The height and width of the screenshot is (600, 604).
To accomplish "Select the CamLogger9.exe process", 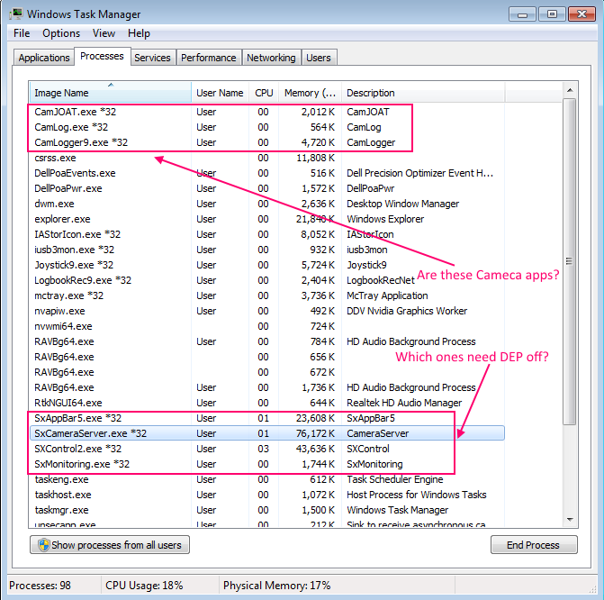I will pos(81,142).
